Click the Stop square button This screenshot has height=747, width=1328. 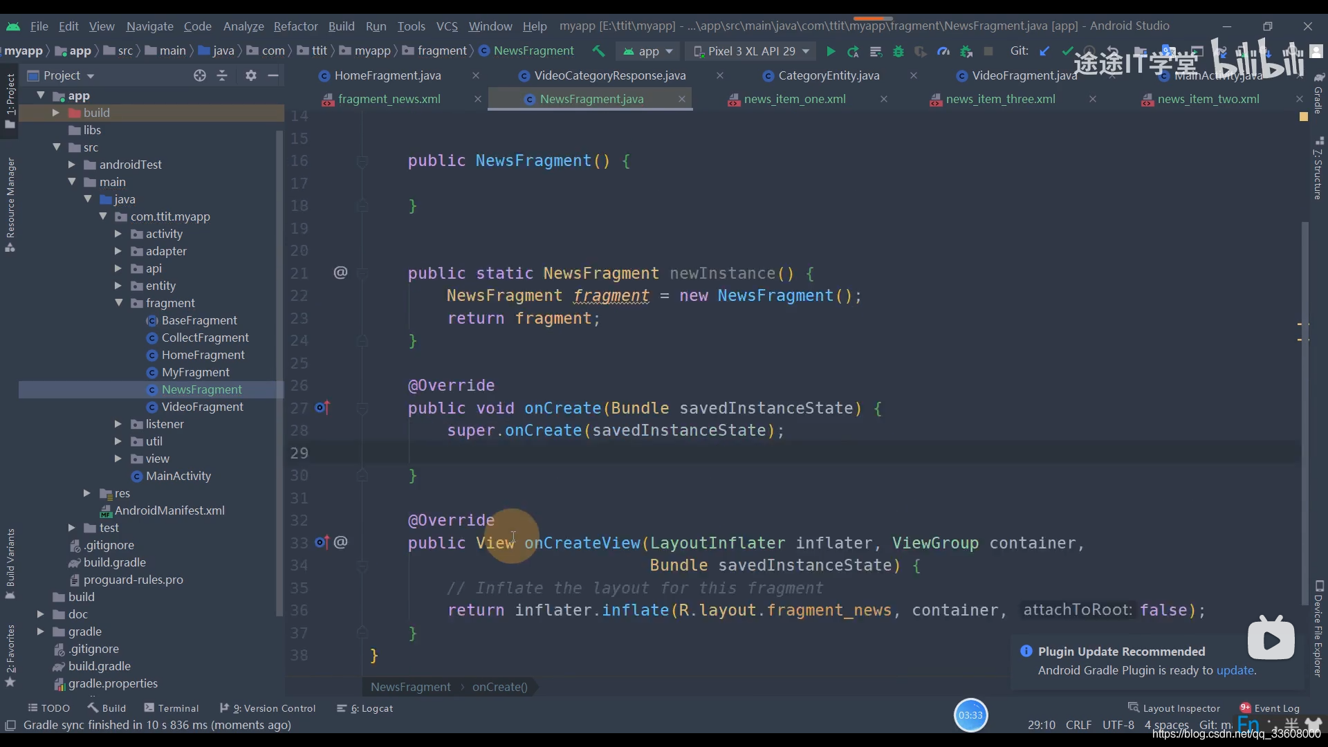coord(988,51)
